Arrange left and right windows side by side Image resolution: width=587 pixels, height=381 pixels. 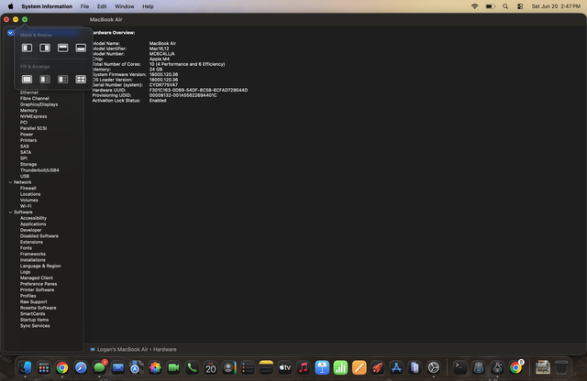click(45, 80)
